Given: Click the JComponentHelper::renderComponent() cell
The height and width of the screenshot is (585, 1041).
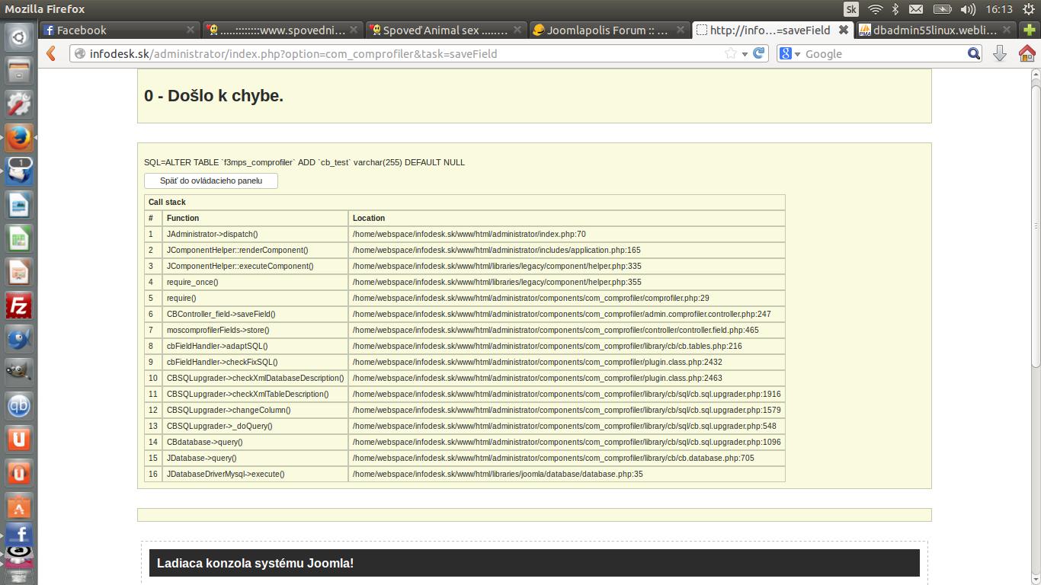Looking at the screenshot, I should pyautogui.click(x=255, y=250).
